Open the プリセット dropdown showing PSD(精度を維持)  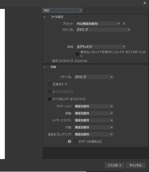coord(98,24)
